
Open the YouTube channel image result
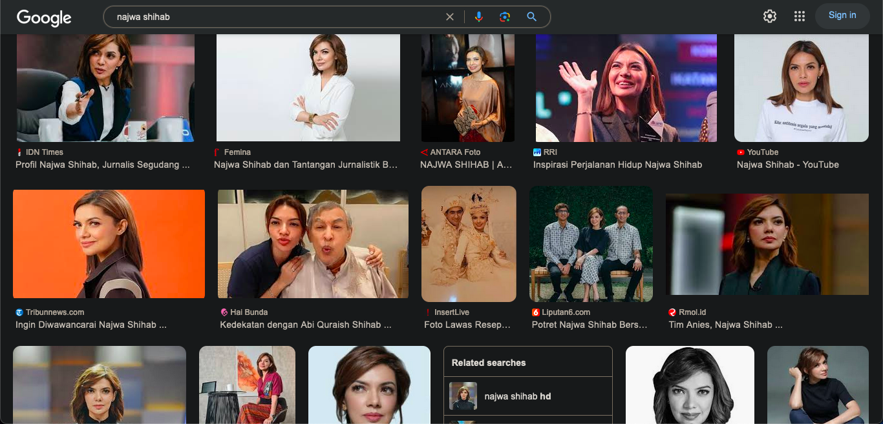click(x=801, y=88)
